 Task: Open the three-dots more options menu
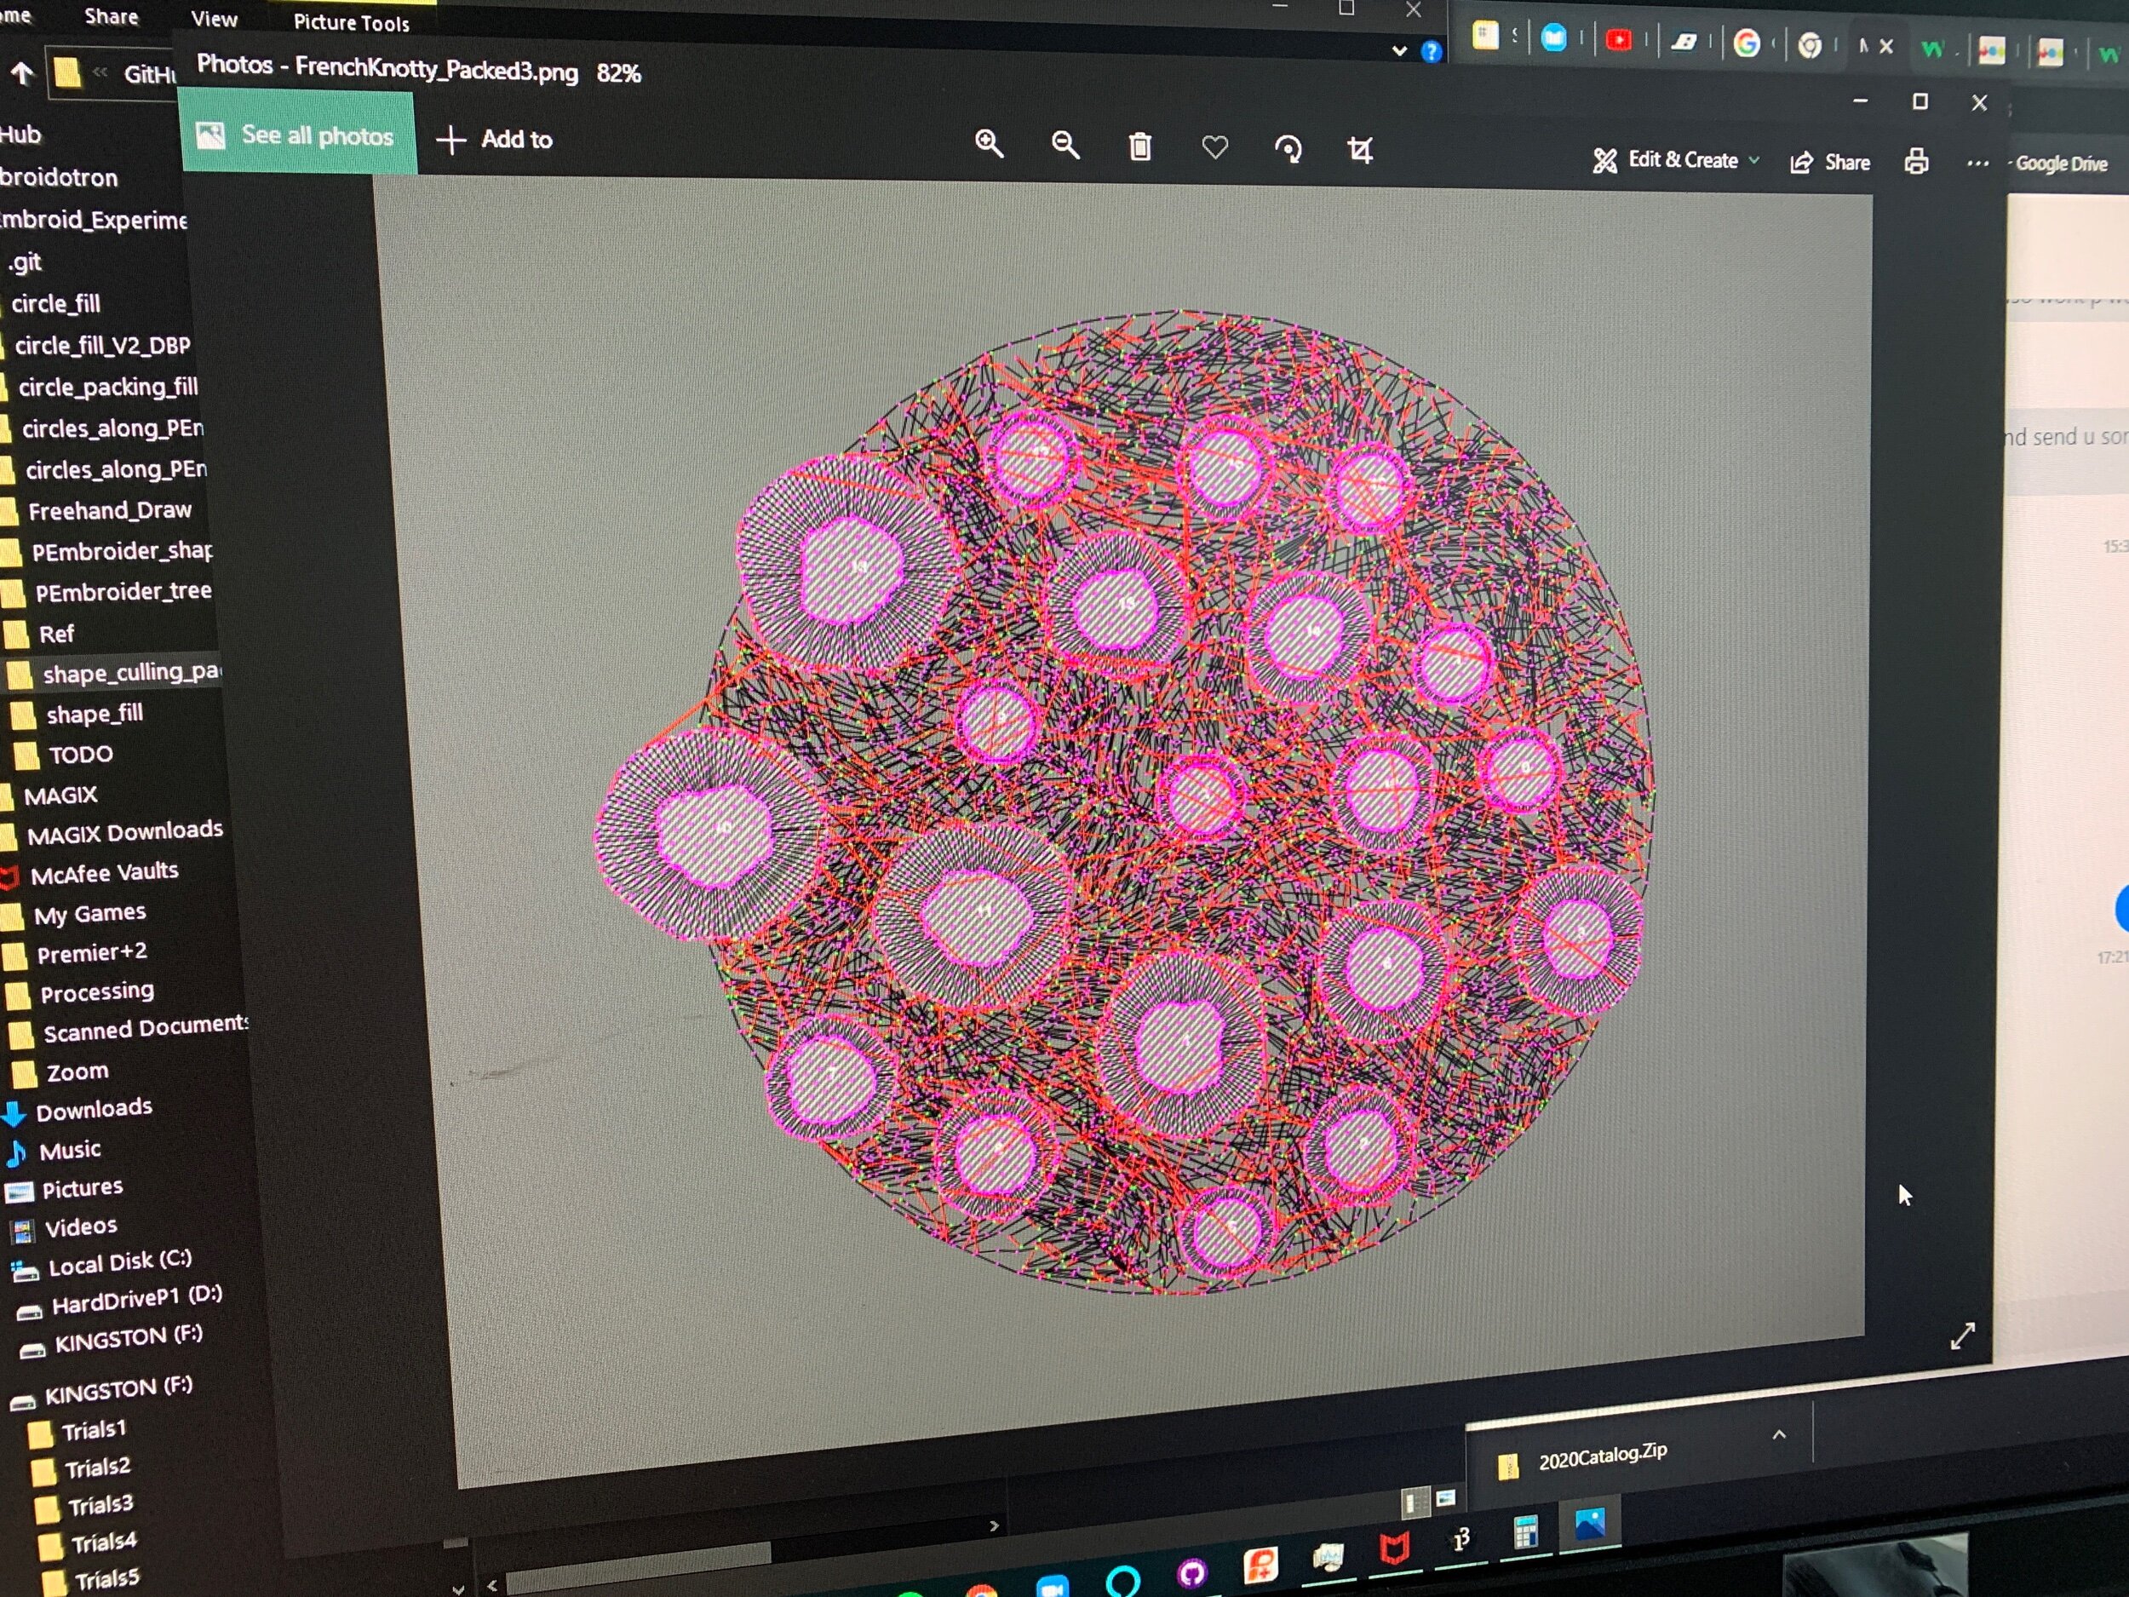tap(1977, 164)
